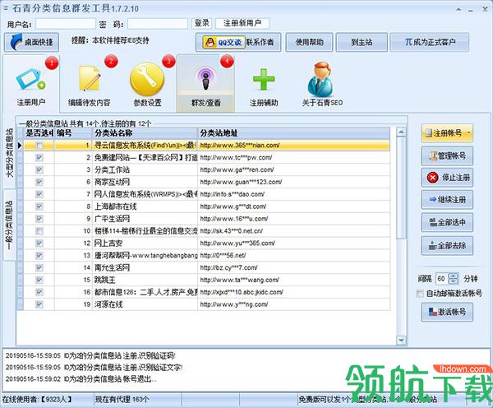Check the box for row 寻云信息发布系统
493x408 pixels.
(39, 146)
